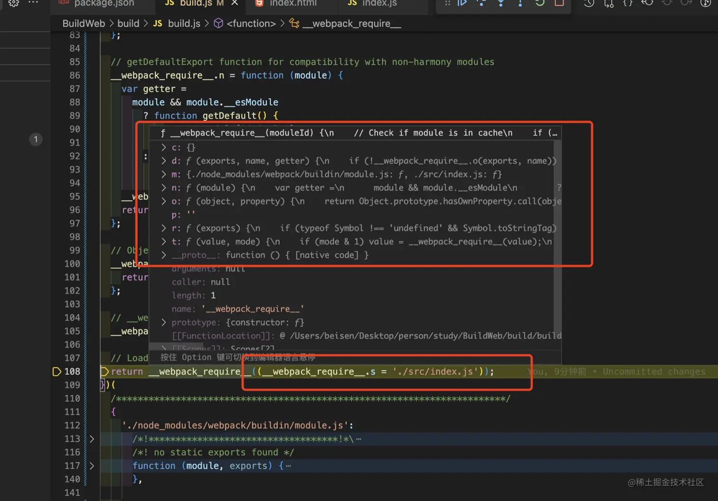Click './node_modules/webpack/buildin/module.js' key on line 112
Image resolution: width=718 pixels, height=501 pixels.
(235, 426)
